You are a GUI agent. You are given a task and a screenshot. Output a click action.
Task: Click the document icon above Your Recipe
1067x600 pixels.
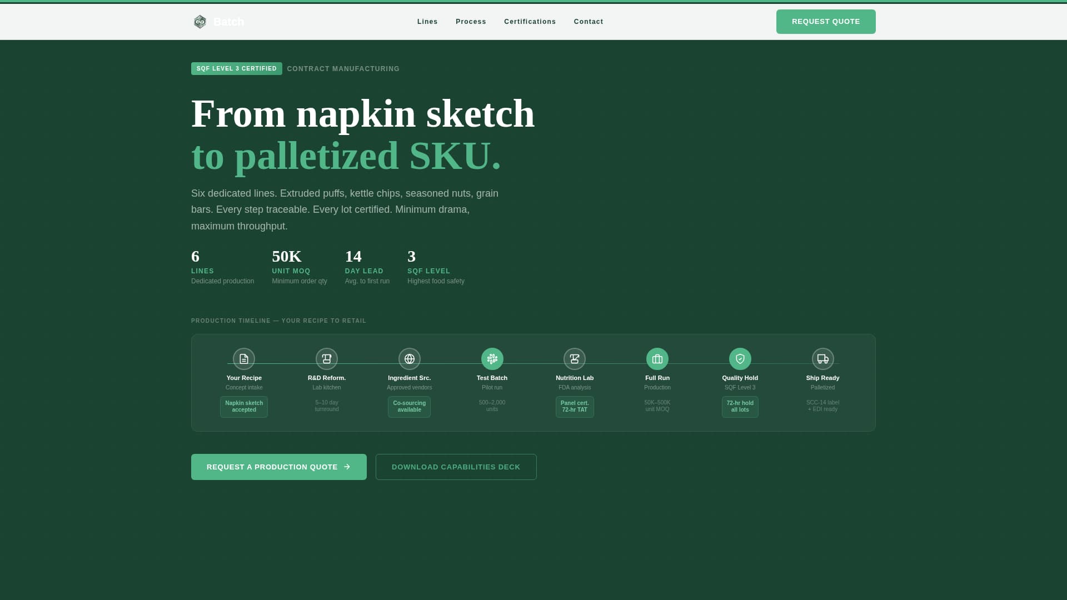click(x=243, y=358)
